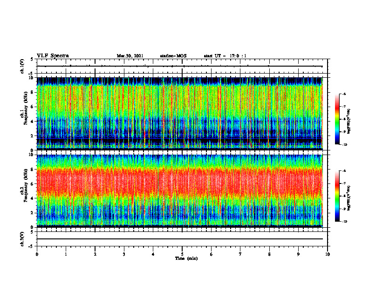The height and width of the screenshot is (285, 369).
Task: Click time axis tick label '4'
Action: [153, 254]
